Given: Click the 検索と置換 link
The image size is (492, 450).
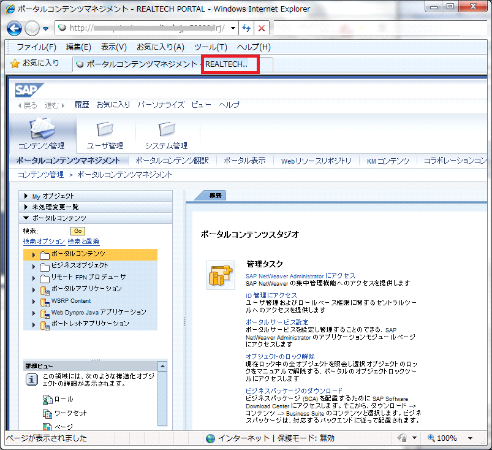Looking at the screenshot, I should [83, 242].
